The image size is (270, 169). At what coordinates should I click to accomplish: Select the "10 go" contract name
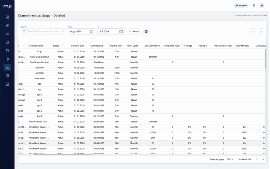39,52
